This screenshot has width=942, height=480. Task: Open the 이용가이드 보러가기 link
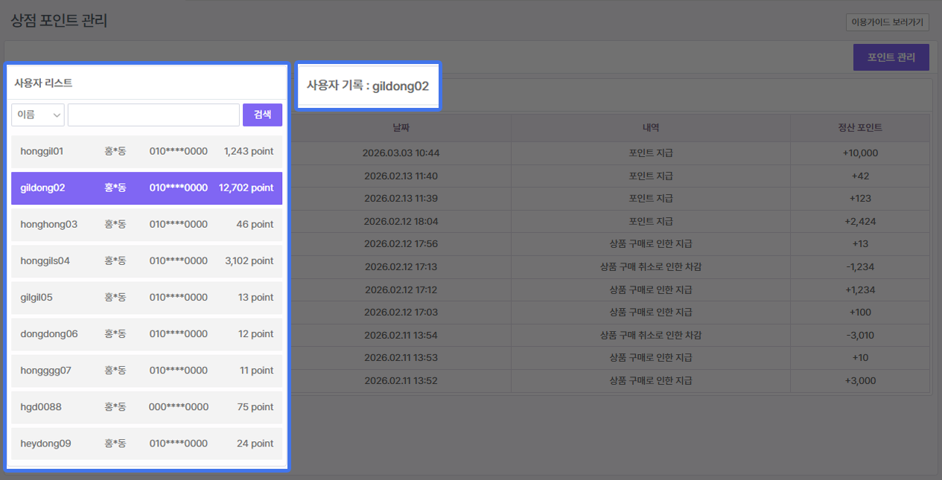click(x=887, y=22)
